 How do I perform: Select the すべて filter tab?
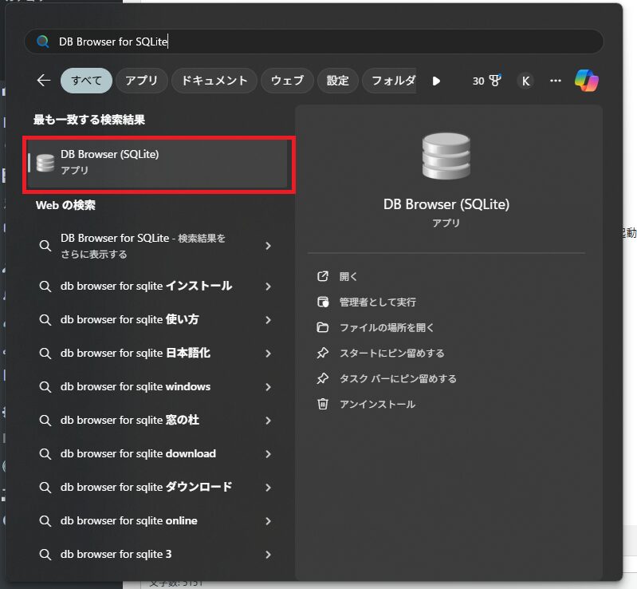tap(86, 81)
